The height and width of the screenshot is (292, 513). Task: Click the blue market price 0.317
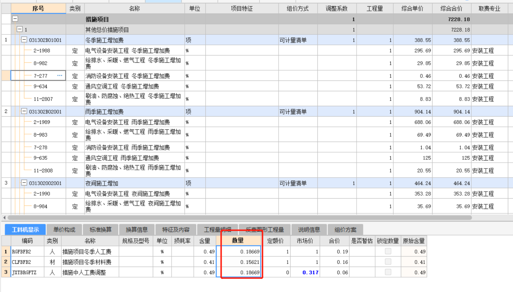[311, 272]
